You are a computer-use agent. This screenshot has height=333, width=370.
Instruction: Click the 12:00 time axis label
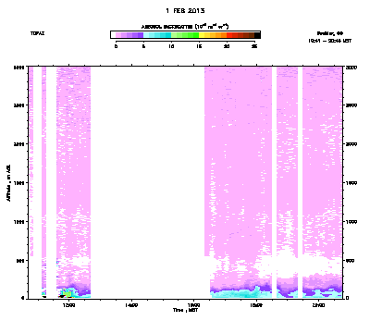click(x=68, y=305)
